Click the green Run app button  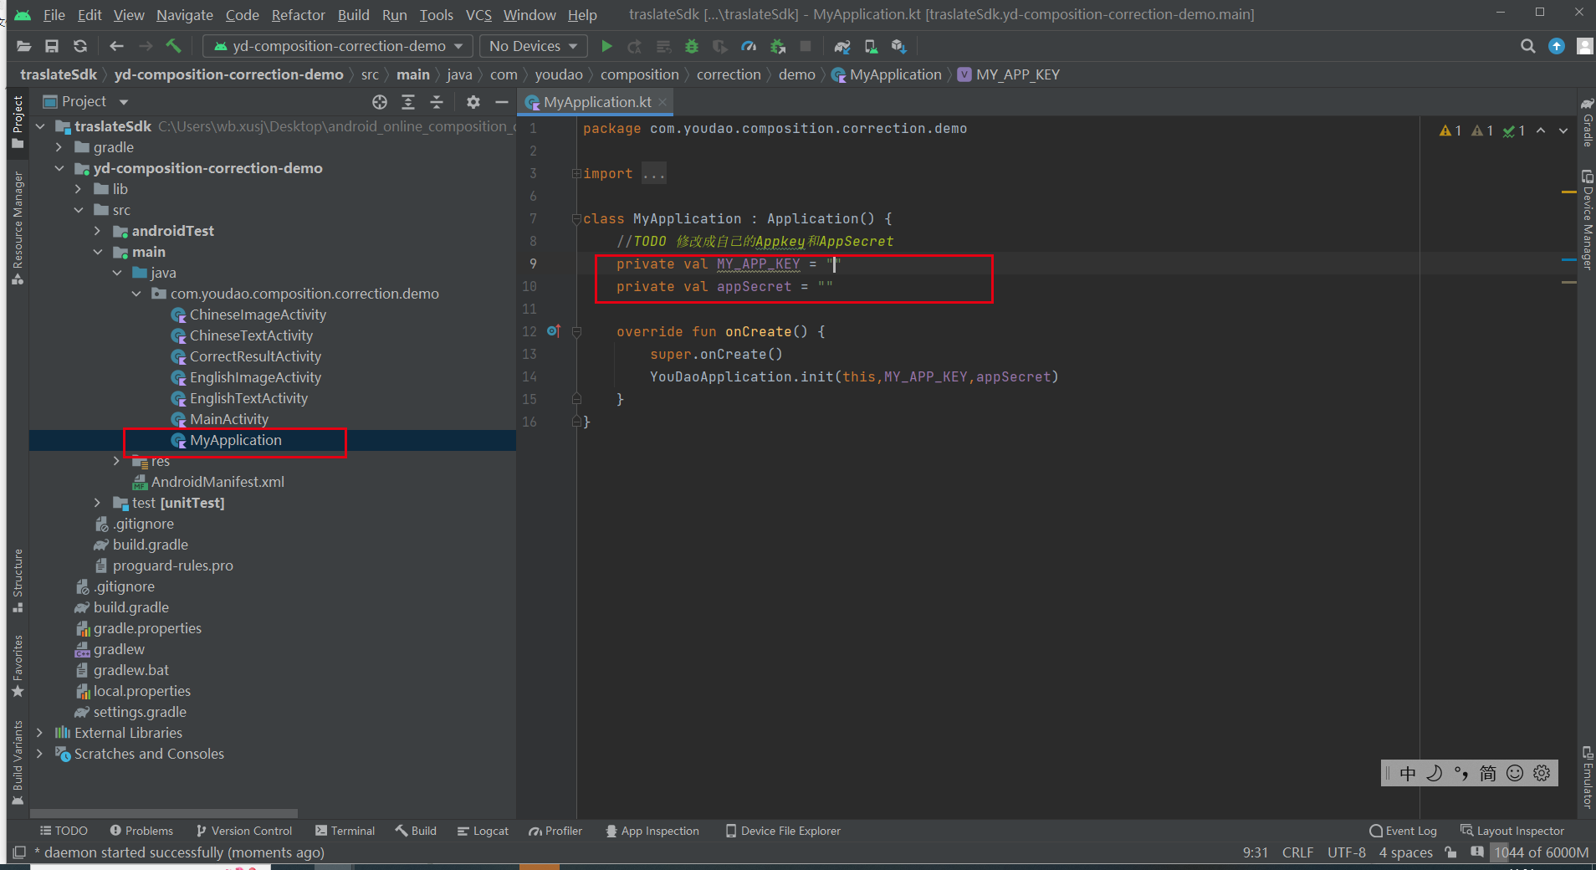606,46
